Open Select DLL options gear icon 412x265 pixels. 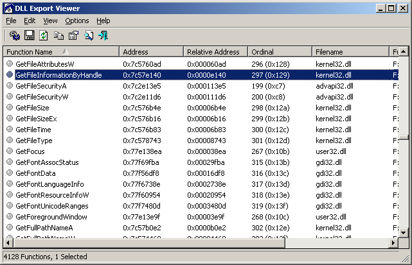[x=14, y=35]
